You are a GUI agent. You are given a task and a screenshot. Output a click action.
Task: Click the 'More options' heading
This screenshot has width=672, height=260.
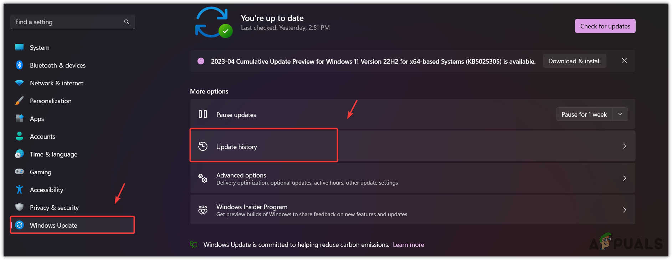point(209,91)
